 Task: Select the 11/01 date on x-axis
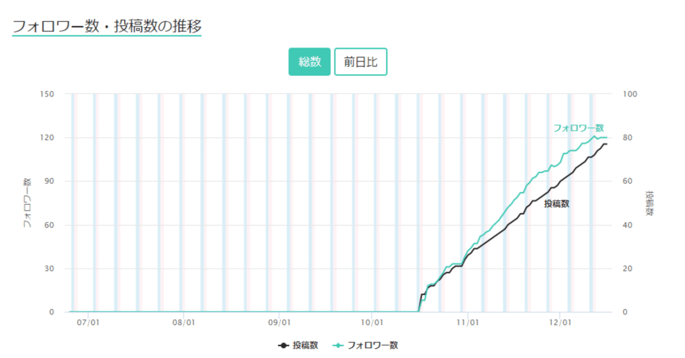tap(468, 323)
